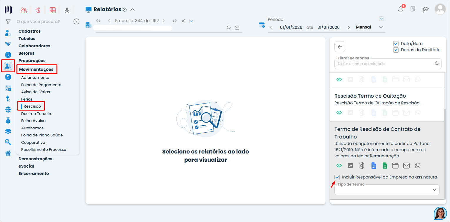
Task: Collapse the Relatórios header chevron
Action: coord(133,9)
